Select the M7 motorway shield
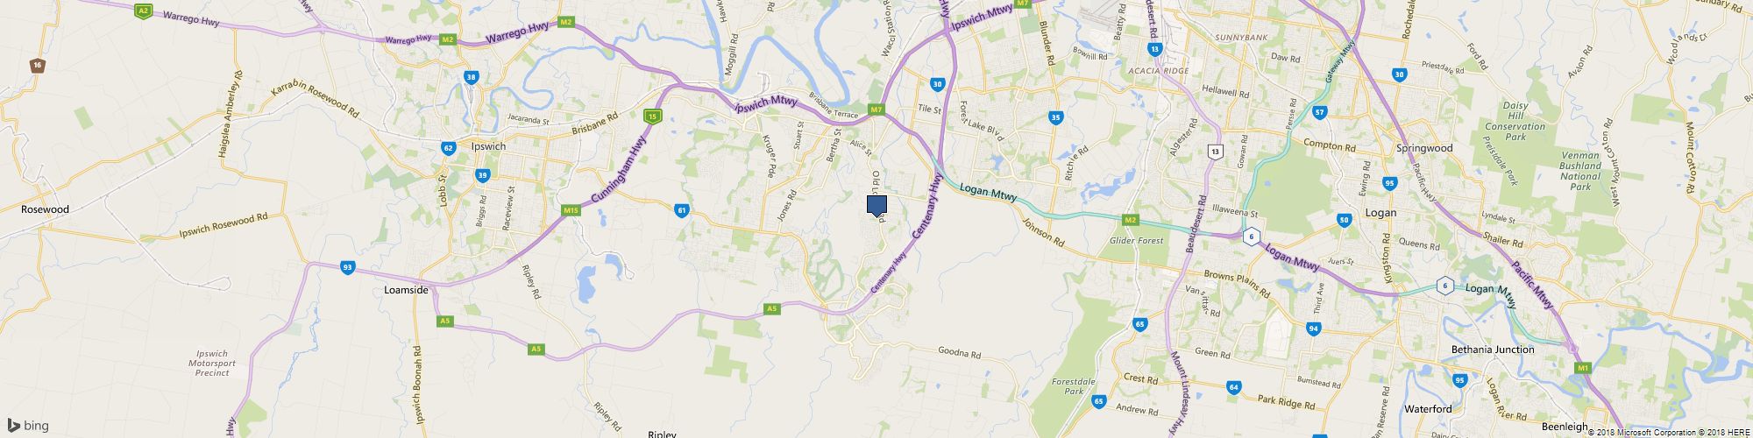Screen dimensions: 1753x438 876,109
